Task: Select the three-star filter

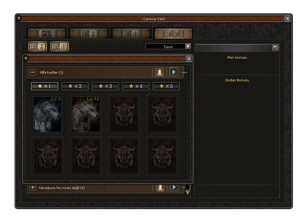Action: [x=105, y=86]
